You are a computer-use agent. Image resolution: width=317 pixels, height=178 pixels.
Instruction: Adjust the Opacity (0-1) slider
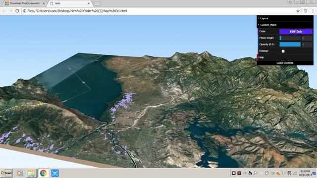(x=290, y=44)
